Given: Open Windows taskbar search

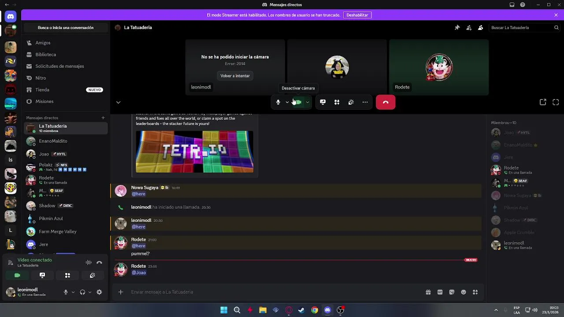Looking at the screenshot, I should click(x=237, y=310).
